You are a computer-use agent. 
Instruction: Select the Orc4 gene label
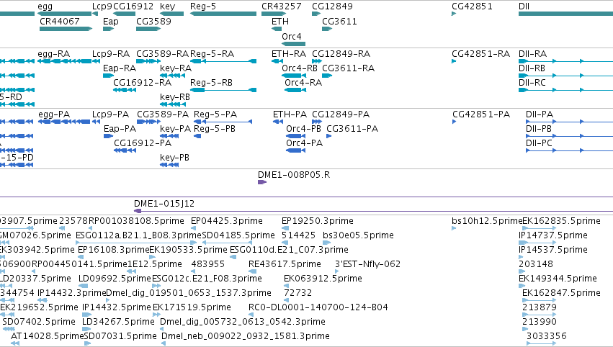pyautogui.click(x=292, y=37)
